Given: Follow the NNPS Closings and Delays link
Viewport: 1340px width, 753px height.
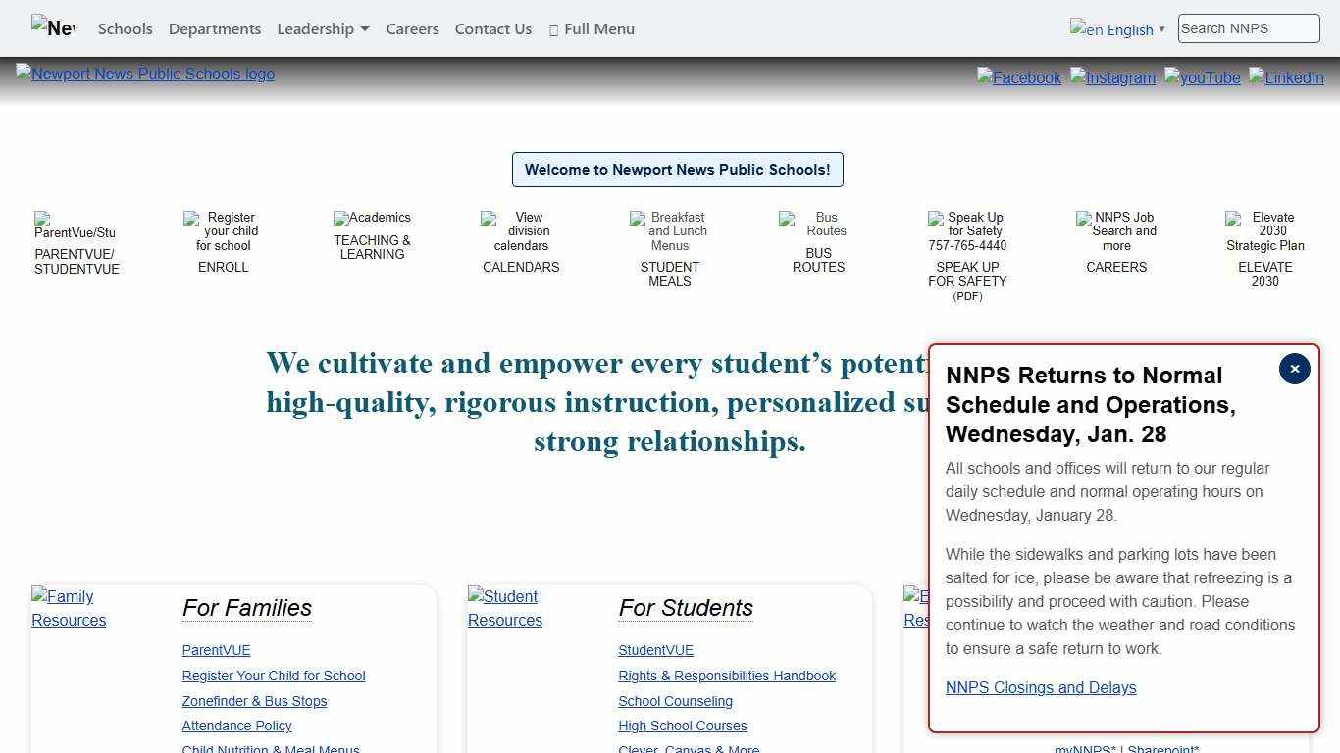Looking at the screenshot, I should pyautogui.click(x=1040, y=687).
